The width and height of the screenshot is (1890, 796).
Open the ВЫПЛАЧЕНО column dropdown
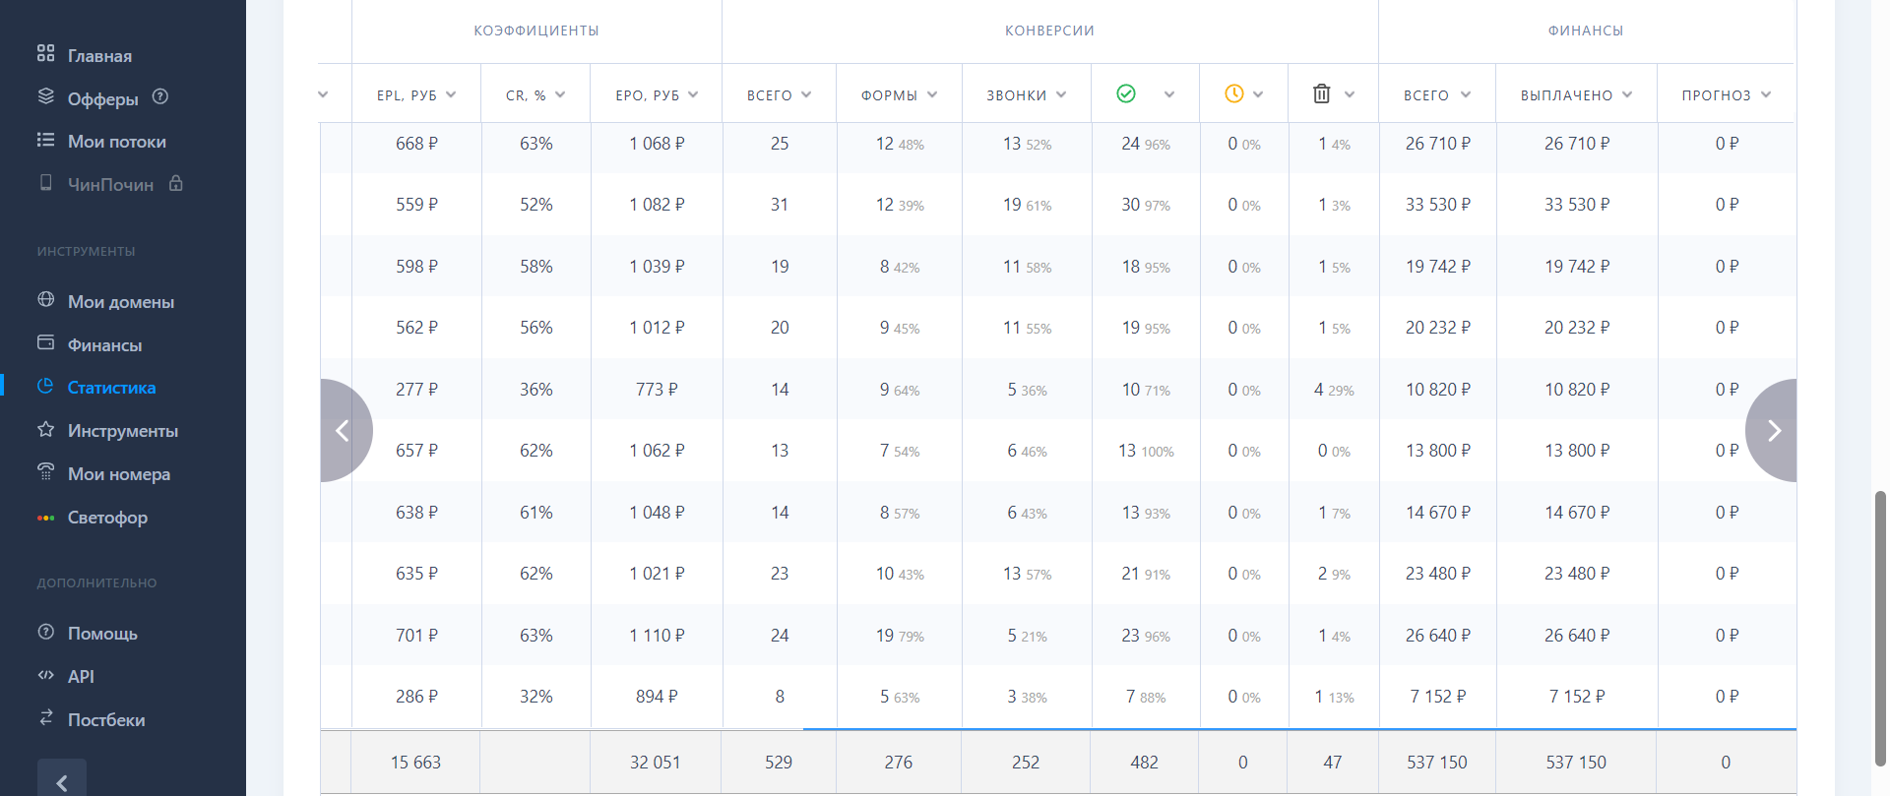tap(1627, 94)
